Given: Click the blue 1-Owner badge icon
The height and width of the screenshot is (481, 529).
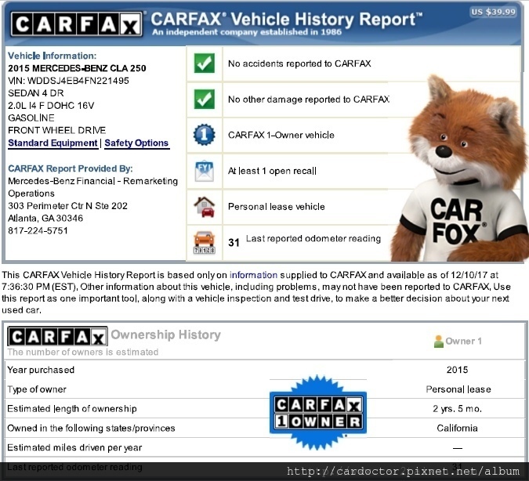Looking at the screenshot, I should [x=204, y=135].
